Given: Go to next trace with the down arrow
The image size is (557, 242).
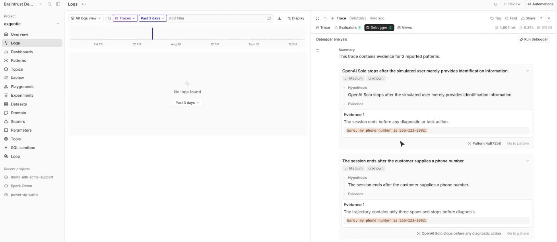Looking at the screenshot, I should pyautogui.click(x=332, y=18).
